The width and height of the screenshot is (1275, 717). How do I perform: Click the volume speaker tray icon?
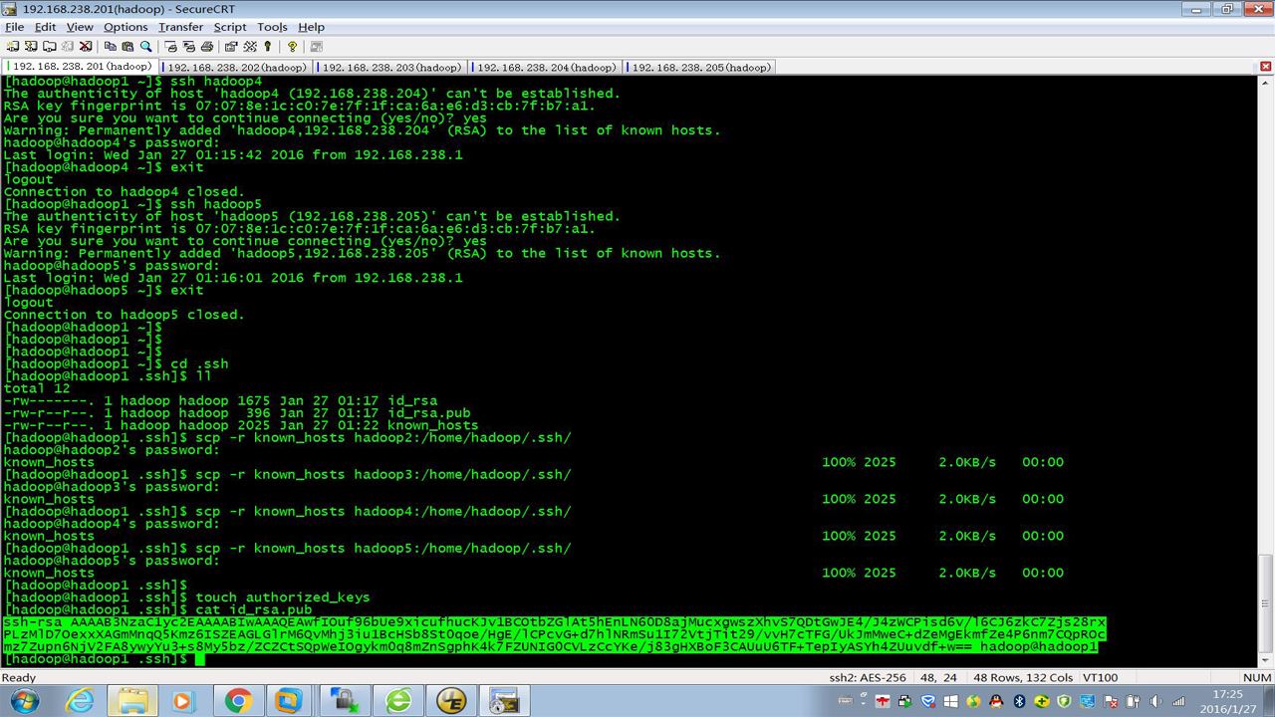click(1155, 701)
